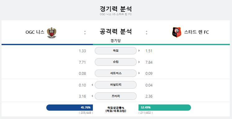Select the 세트피스 stat pill
Viewport: 232px width, 119px height.
coord(116,73)
